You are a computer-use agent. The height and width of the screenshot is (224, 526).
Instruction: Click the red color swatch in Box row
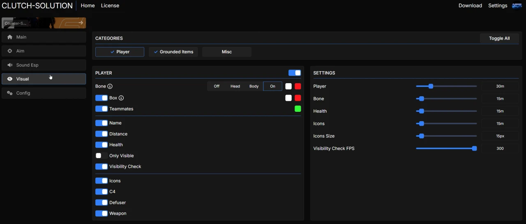(x=298, y=98)
